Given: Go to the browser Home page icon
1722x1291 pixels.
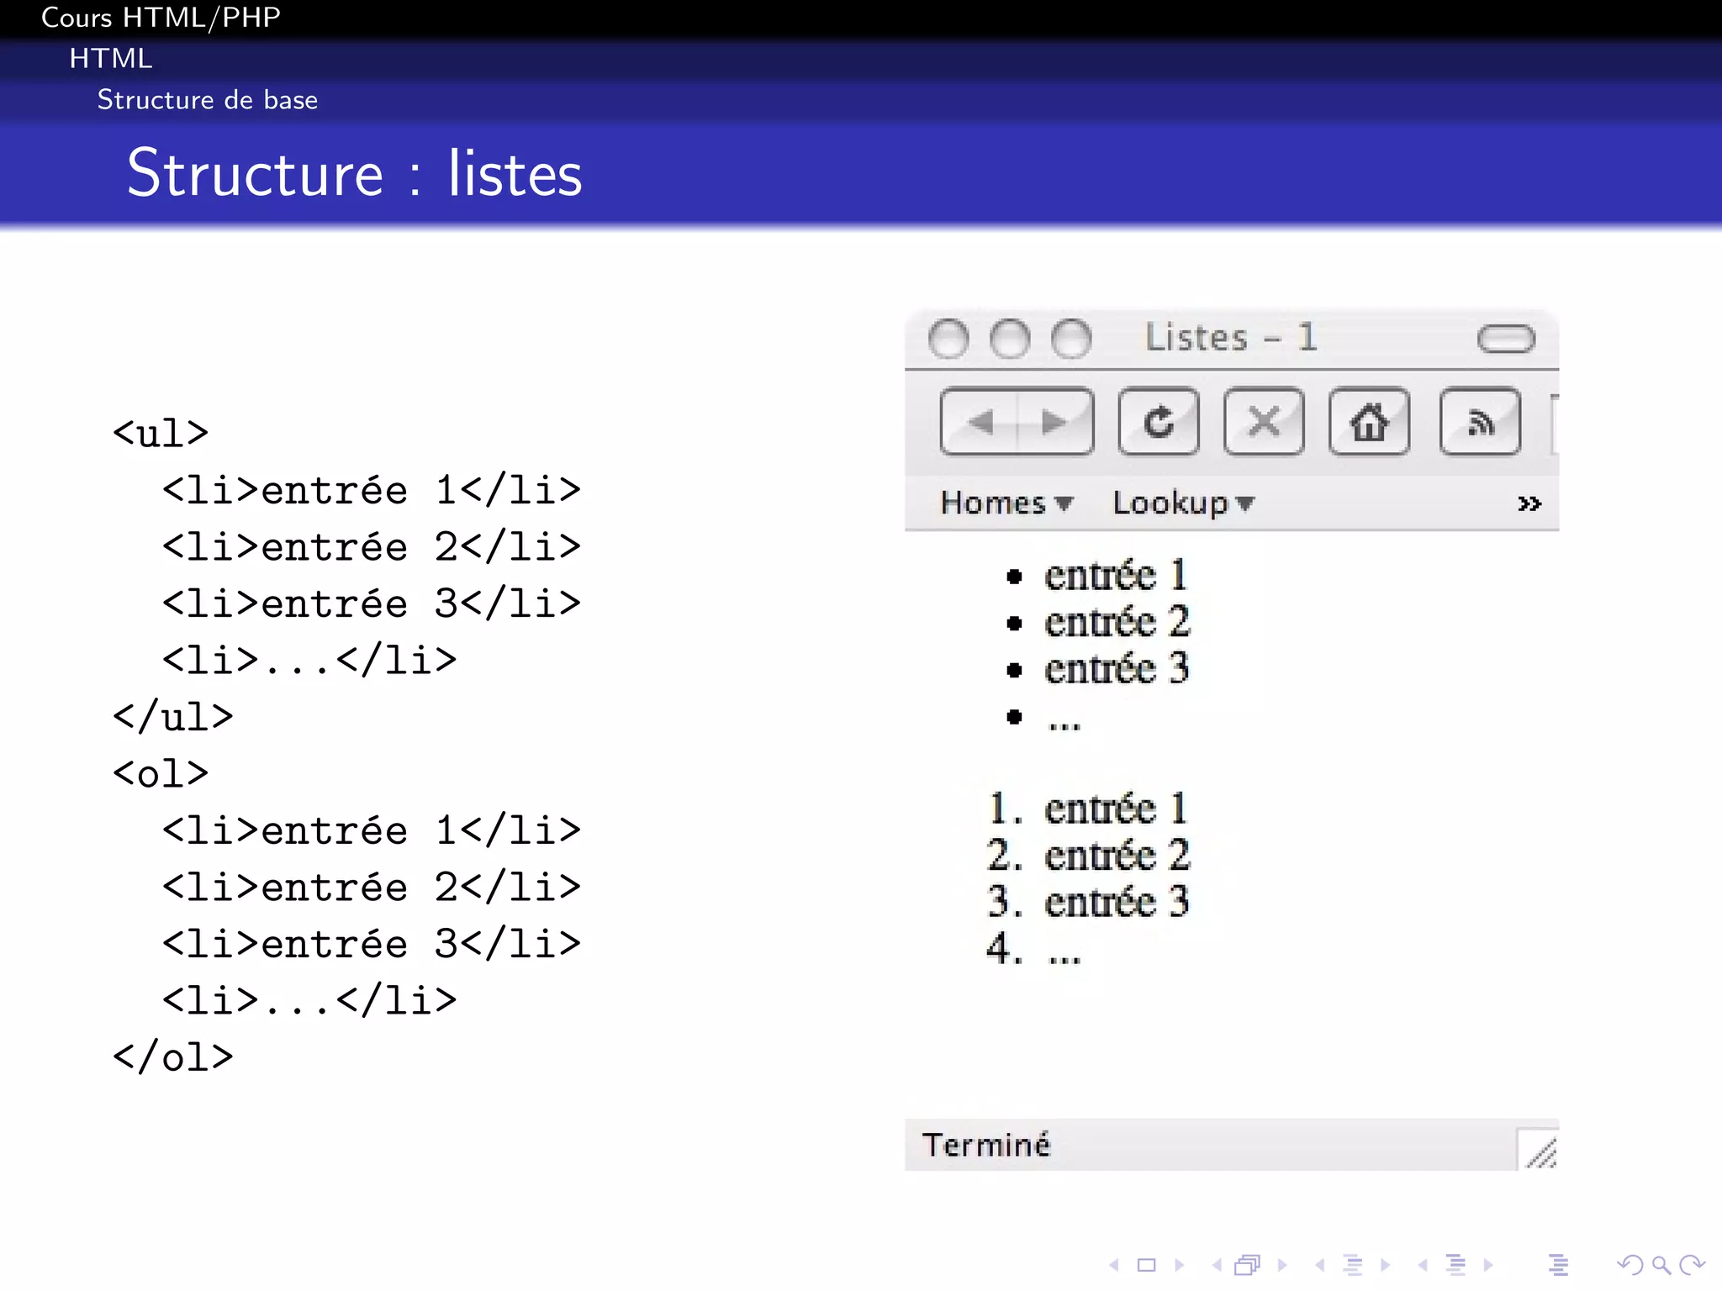Looking at the screenshot, I should tap(1369, 421).
